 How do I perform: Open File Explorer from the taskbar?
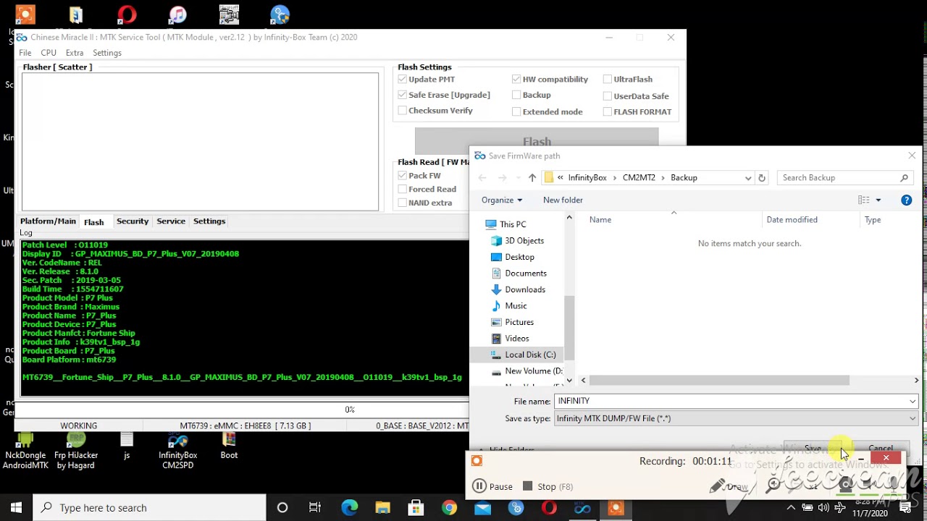tap(382, 508)
